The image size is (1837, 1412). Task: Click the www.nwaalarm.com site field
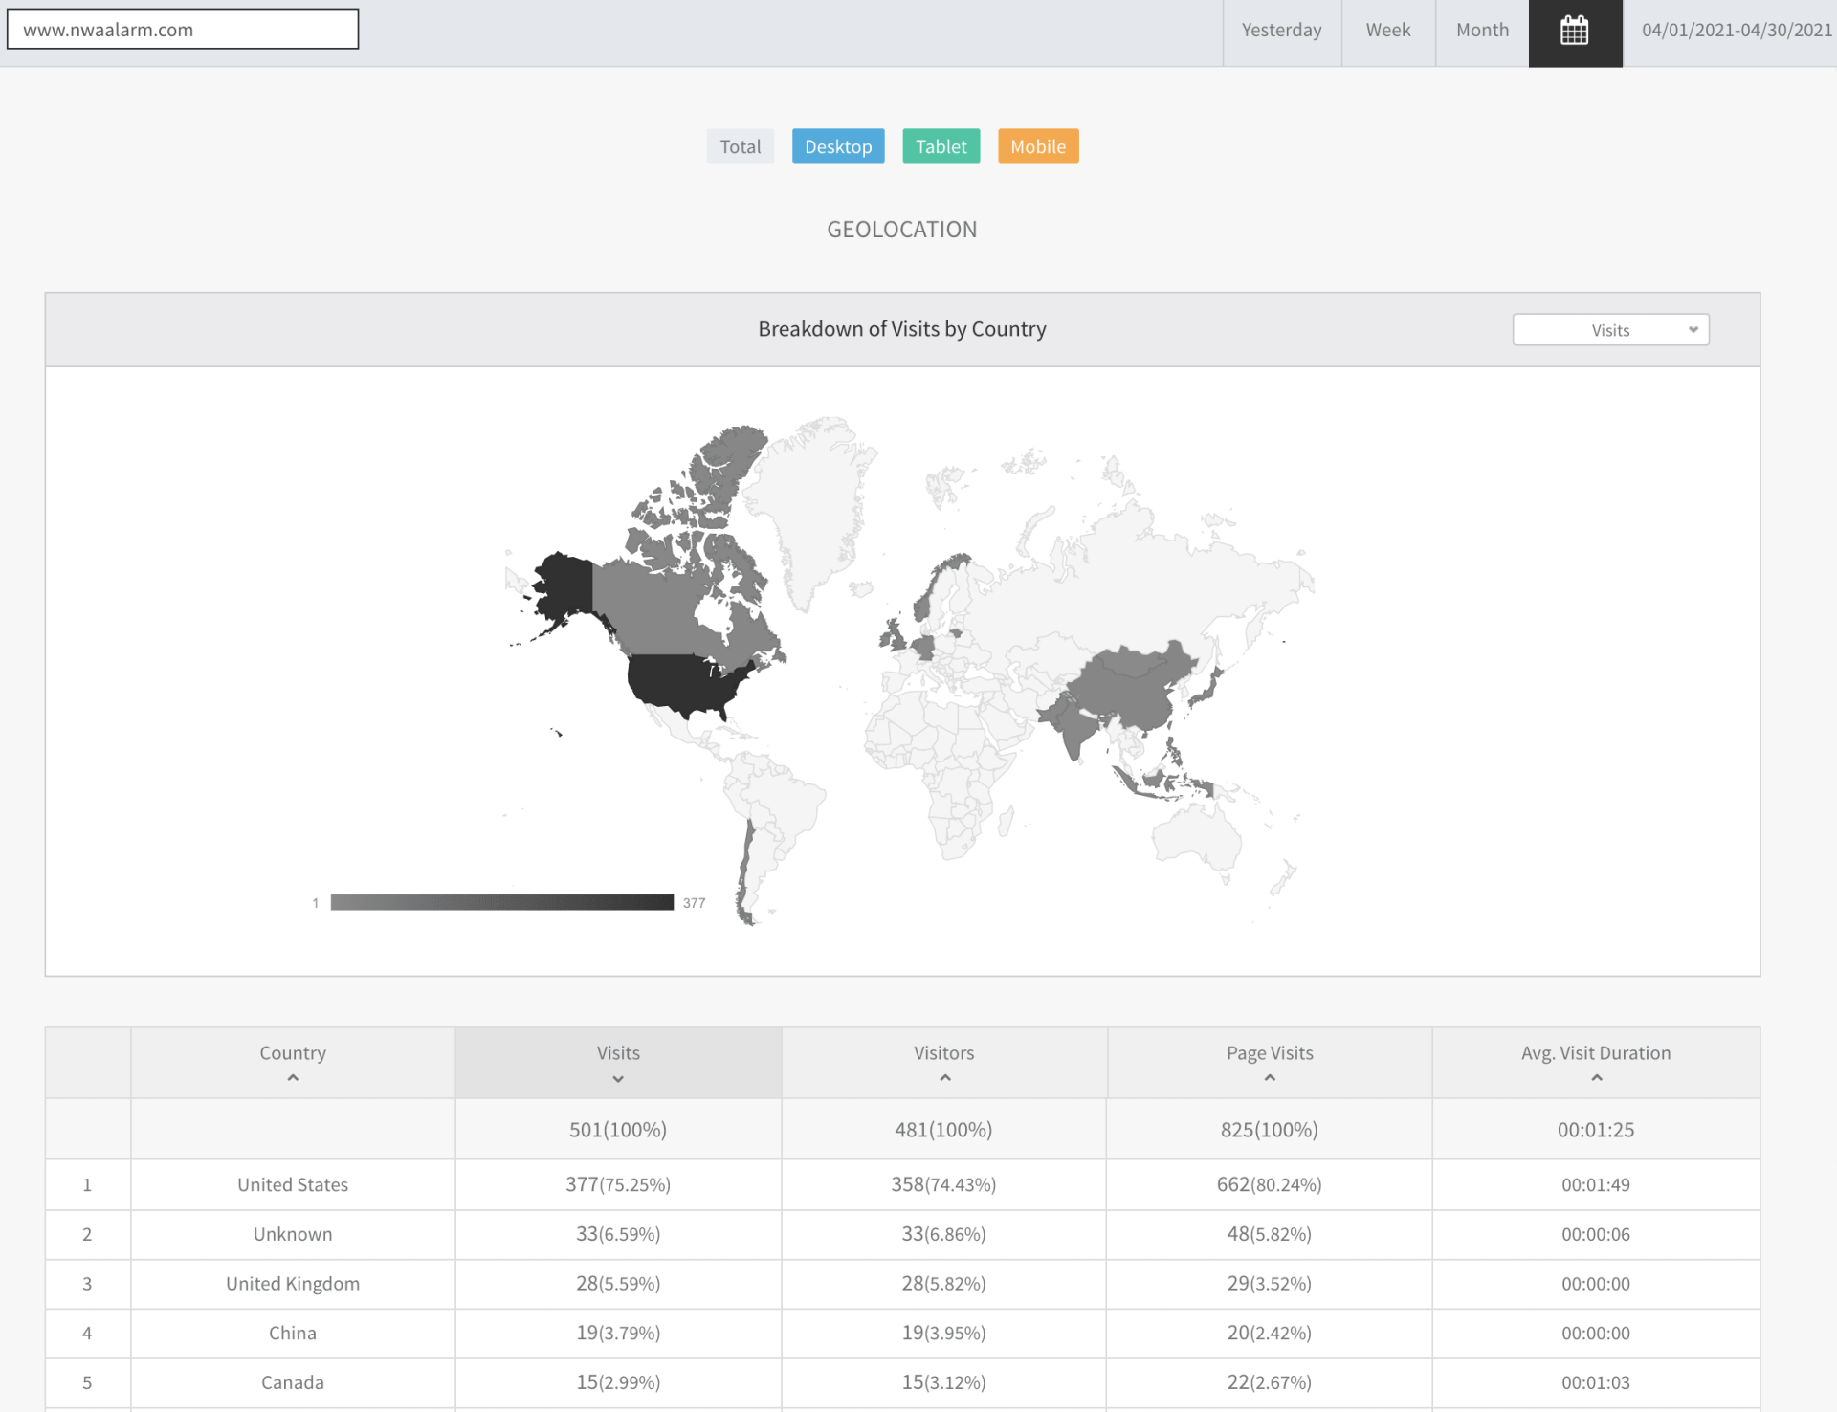pyautogui.click(x=183, y=30)
